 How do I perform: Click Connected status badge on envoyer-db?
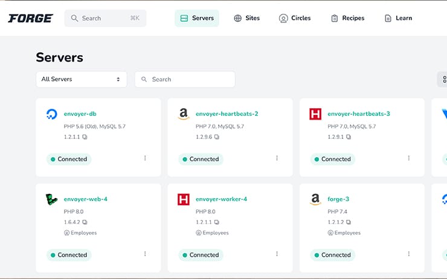[69, 159]
